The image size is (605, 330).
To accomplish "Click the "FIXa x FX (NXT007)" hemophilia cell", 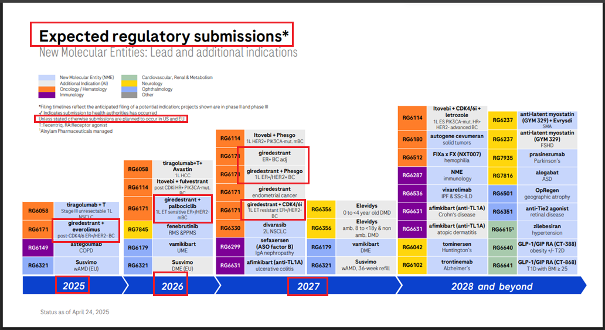I will click(x=457, y=157).
